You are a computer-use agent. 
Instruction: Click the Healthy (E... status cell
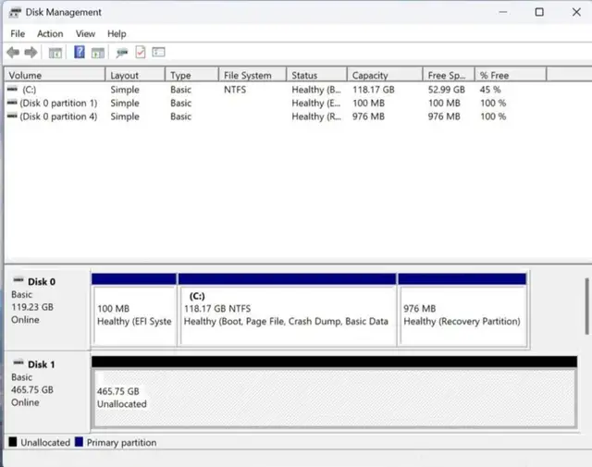[316, 103]
